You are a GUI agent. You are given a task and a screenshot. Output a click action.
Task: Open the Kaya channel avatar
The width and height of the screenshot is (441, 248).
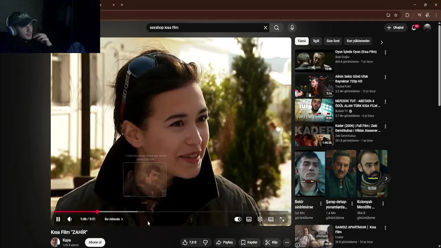pyautogui.click(x=55, y=242)
